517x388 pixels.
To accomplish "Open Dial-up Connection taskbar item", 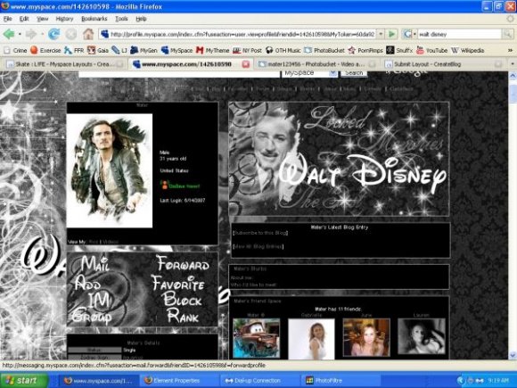I will pyautogui.click(x=258, y=380).
